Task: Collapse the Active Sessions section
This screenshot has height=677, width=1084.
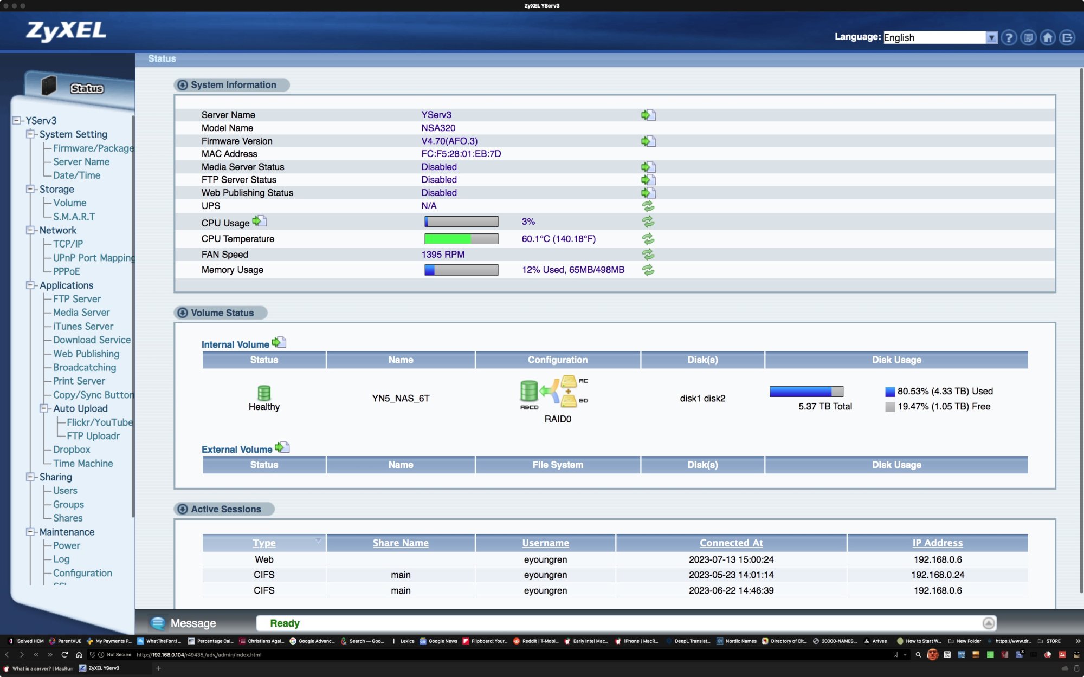Action: click(183, 509)
